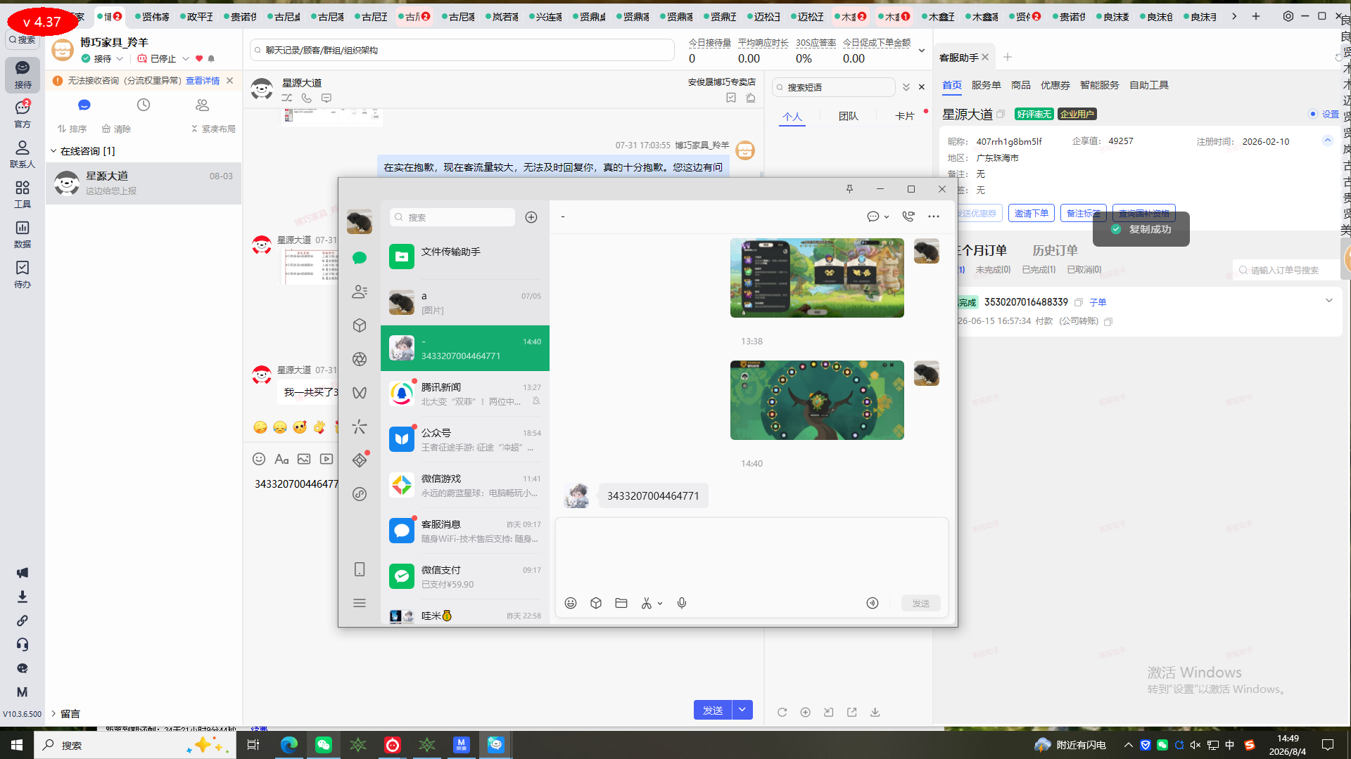
Task: Open WeChat phone icon in sidebar
Action: pos(360,569)
